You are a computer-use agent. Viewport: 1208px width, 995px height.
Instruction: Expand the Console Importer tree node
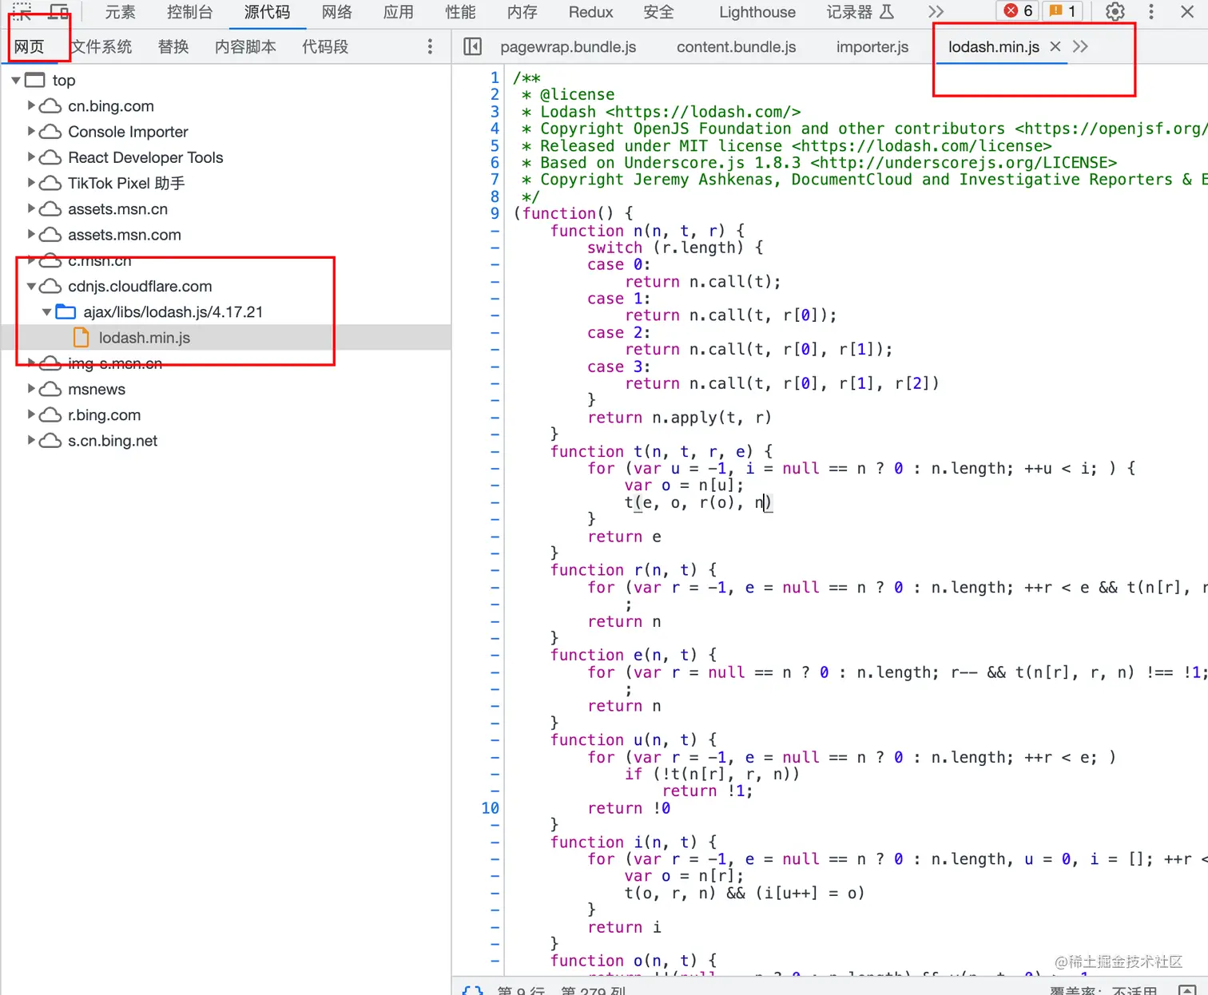pyautogui.click(x=31, y=131)
